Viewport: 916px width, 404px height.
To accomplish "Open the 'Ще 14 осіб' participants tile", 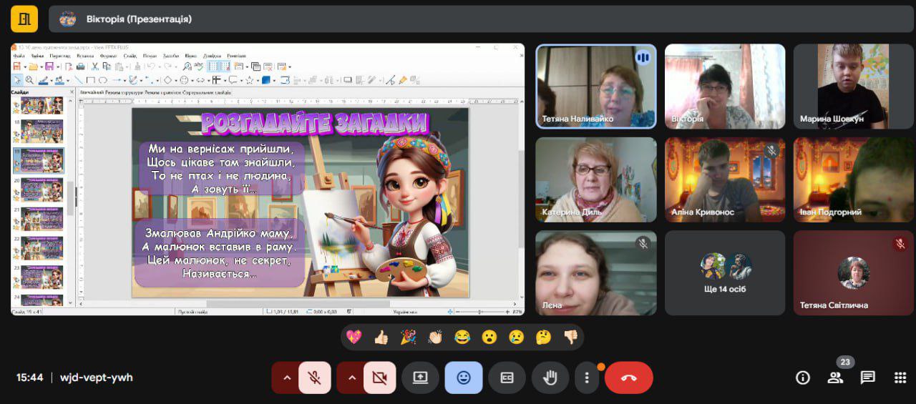I will pos(724,273).
